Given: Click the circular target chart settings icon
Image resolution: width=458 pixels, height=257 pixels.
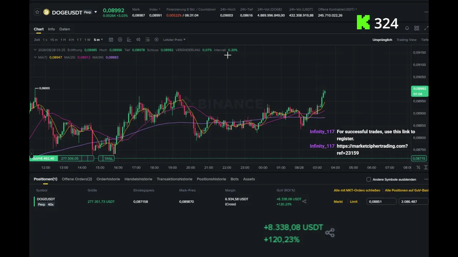Looking at the screenshot, I should pos(156,40).
